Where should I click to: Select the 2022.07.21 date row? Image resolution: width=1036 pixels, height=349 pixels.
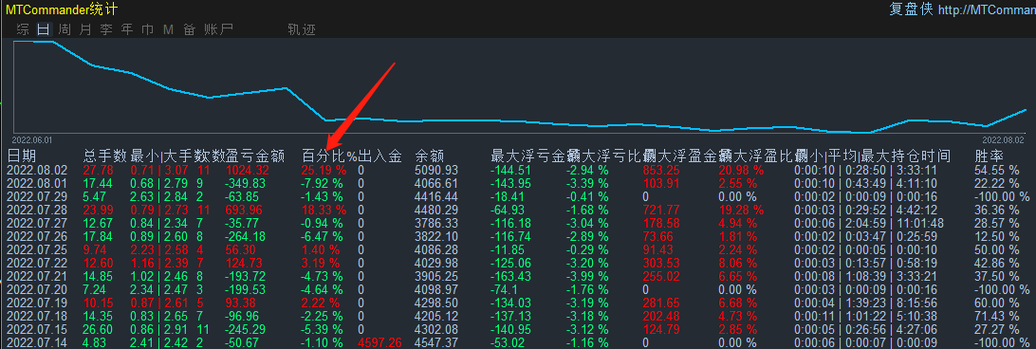click(x=518, y=276)
